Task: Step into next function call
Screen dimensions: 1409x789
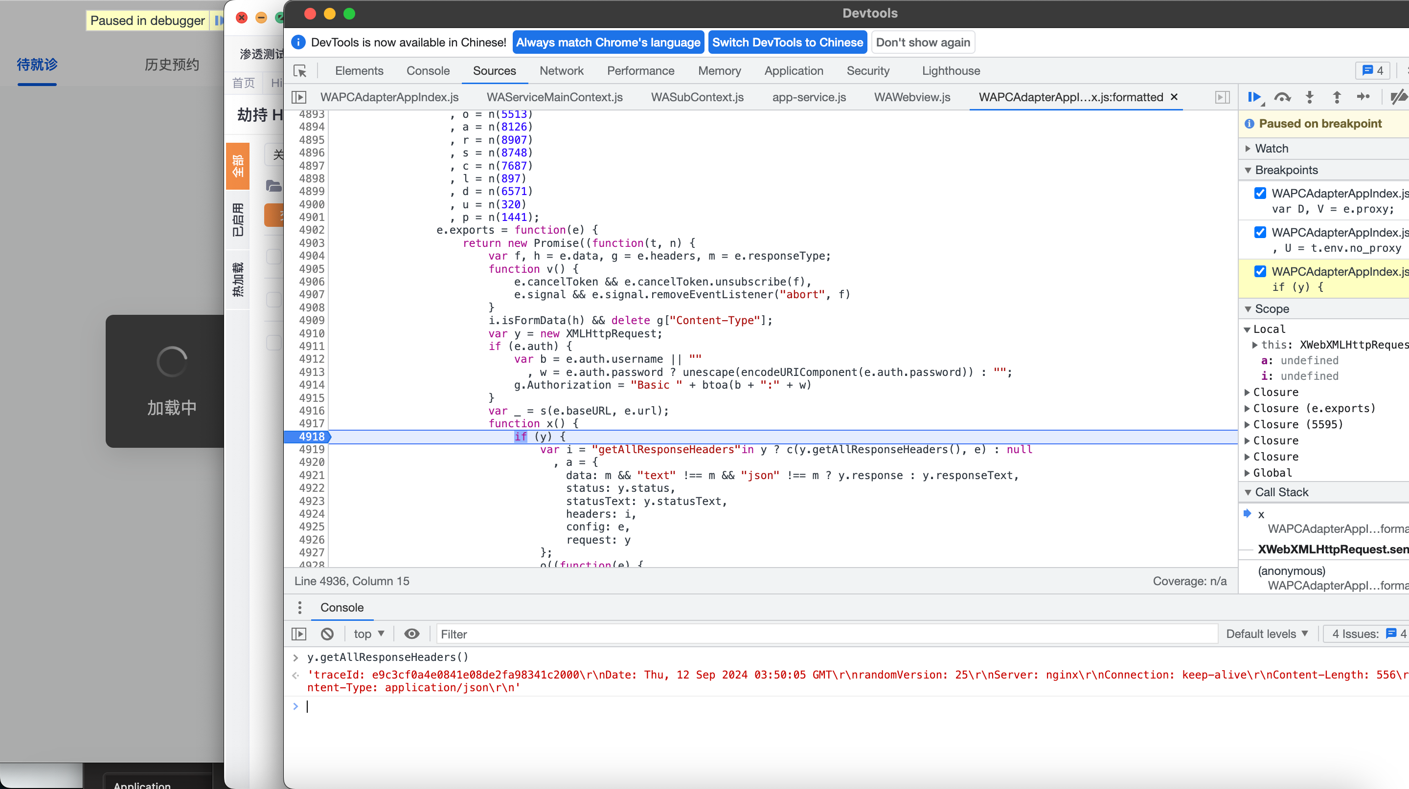Action: pos(1310,97)
